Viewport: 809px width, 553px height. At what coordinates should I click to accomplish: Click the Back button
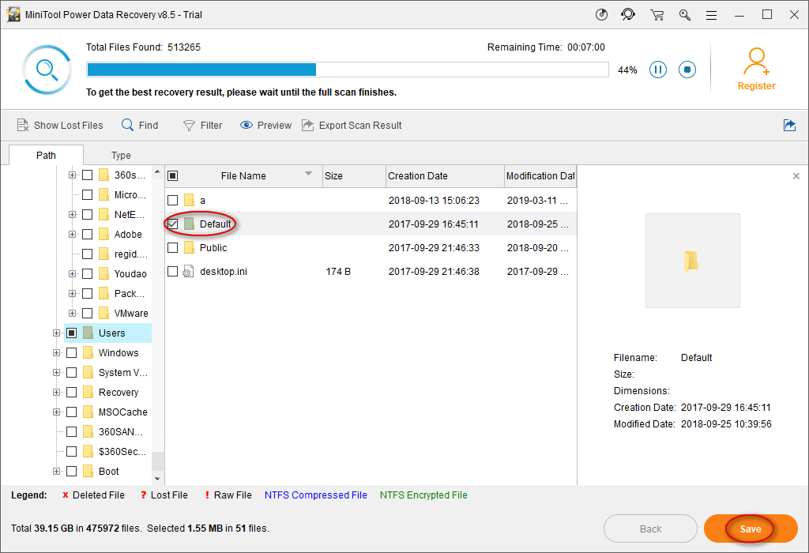650,529
